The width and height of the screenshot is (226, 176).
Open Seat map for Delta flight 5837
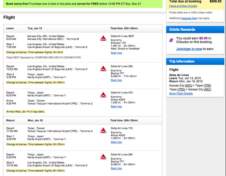(116, 53)
